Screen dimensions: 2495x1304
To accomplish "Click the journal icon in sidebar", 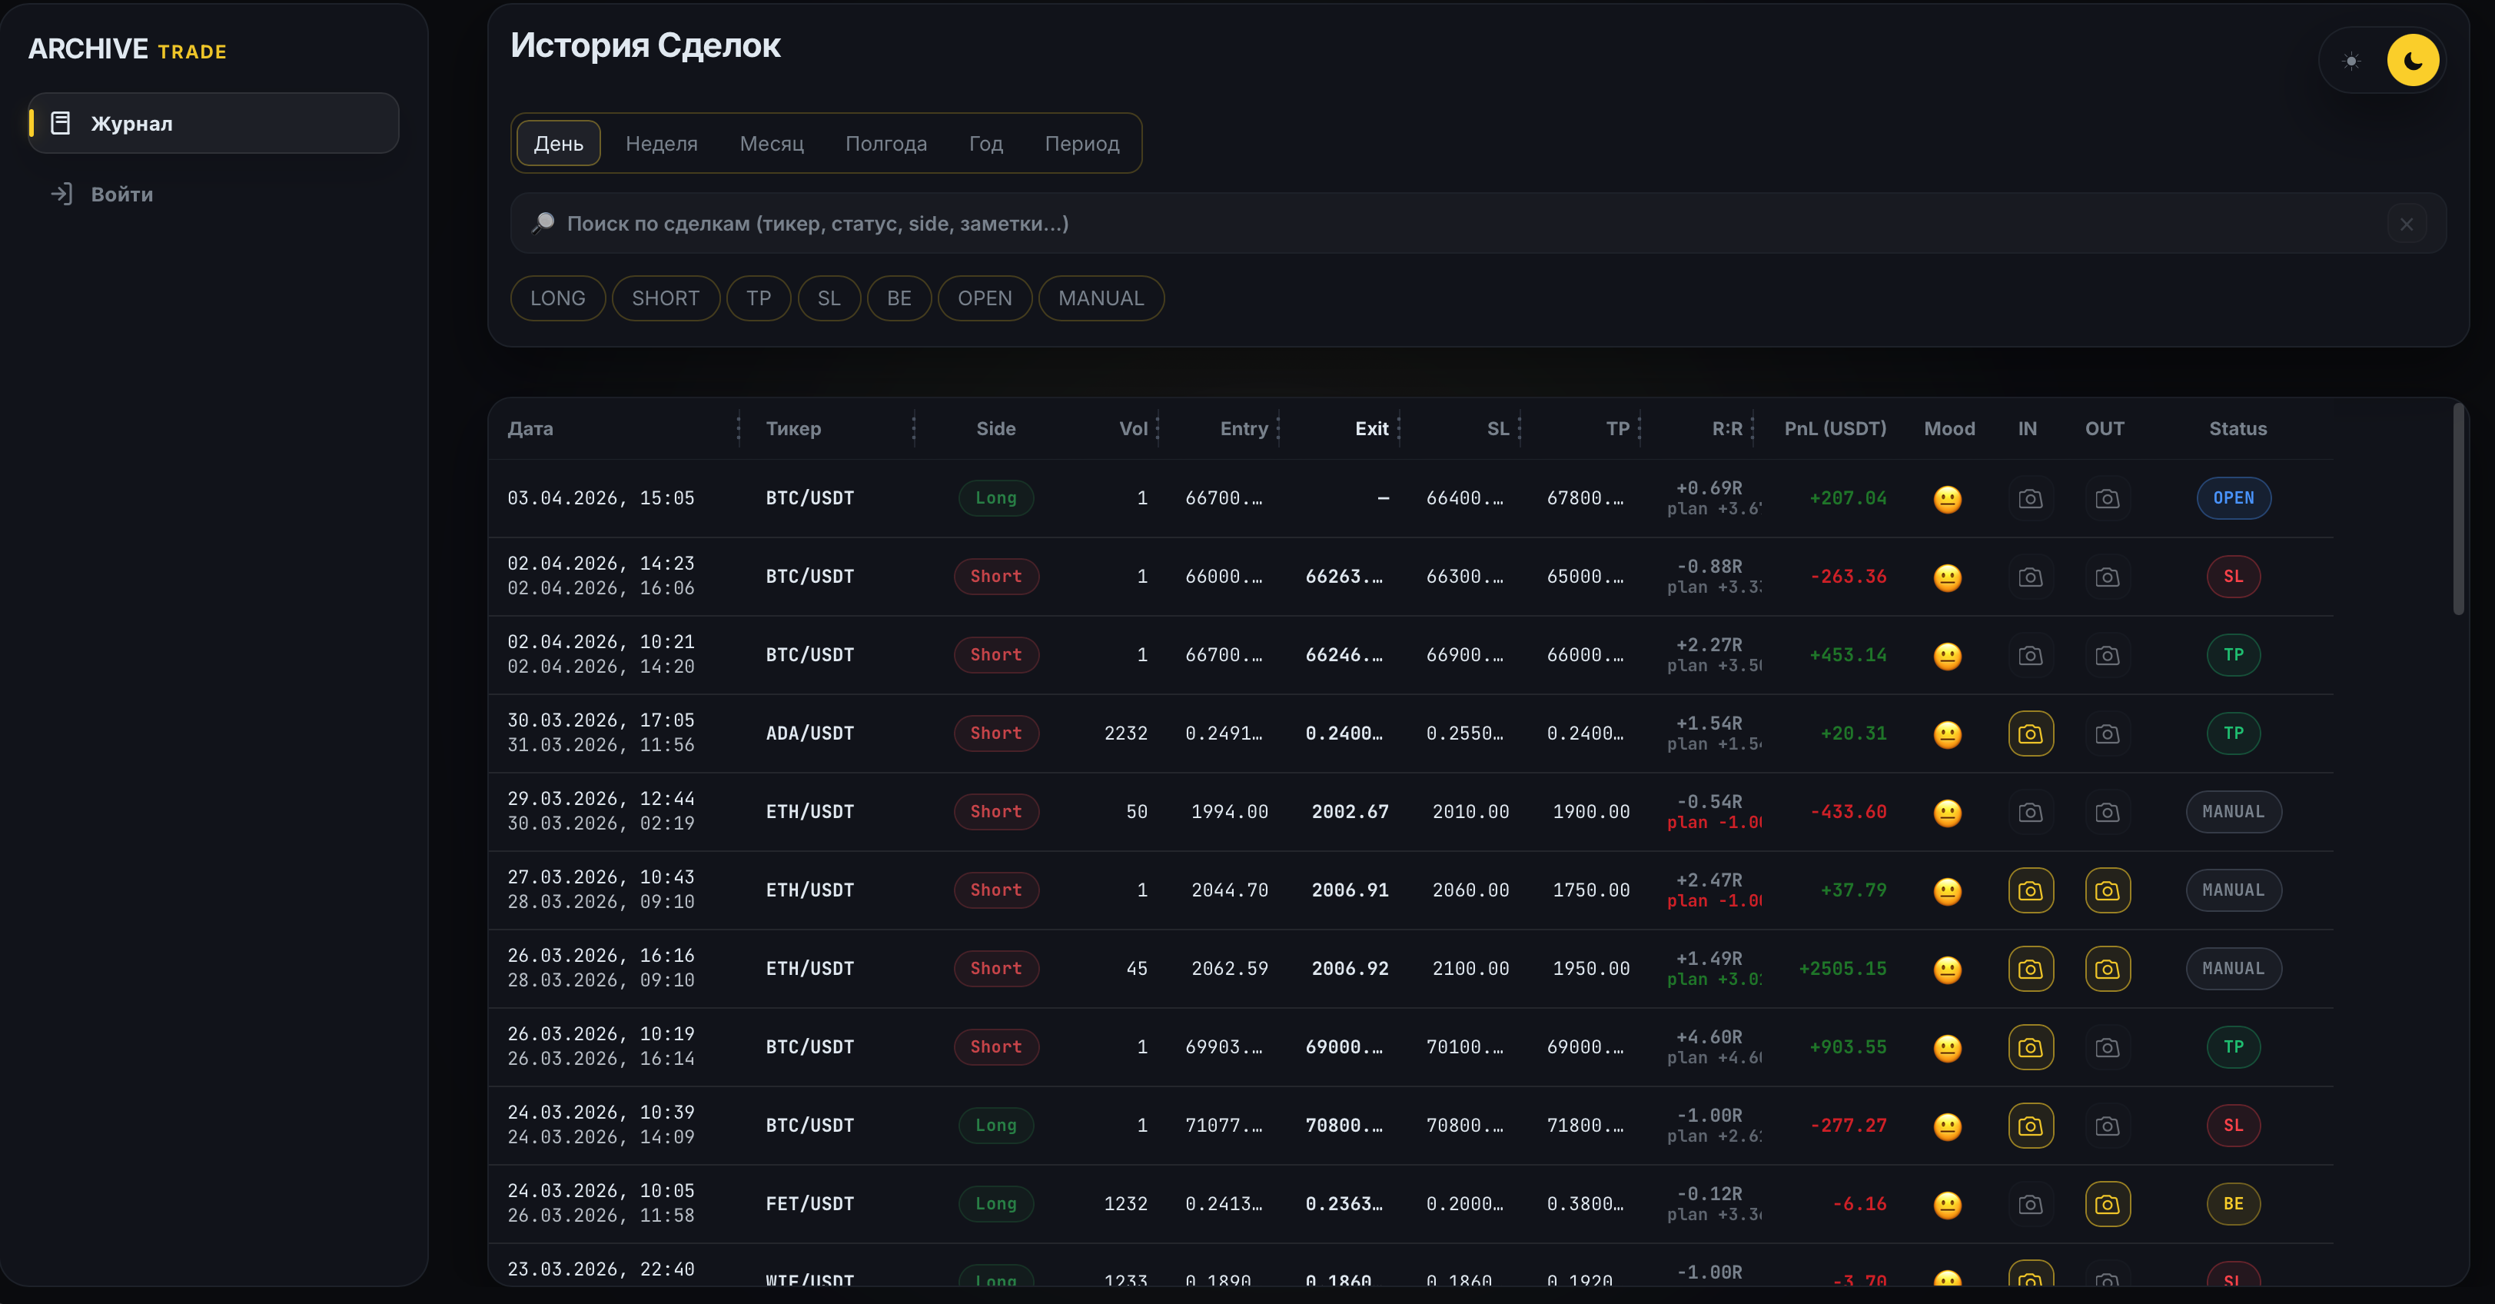I will [60, 123].
